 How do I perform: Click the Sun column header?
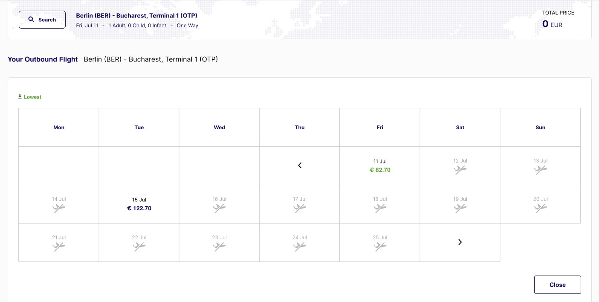pos(540,128)
